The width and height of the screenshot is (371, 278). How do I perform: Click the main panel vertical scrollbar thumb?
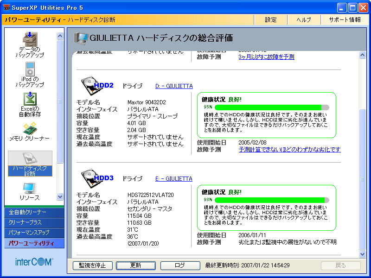[x=363, y=179]
